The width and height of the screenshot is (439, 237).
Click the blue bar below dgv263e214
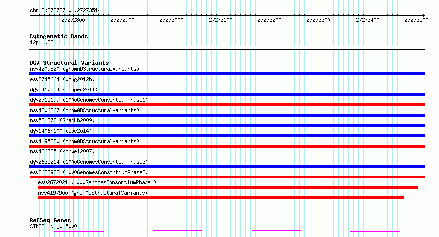click(227, 167)
